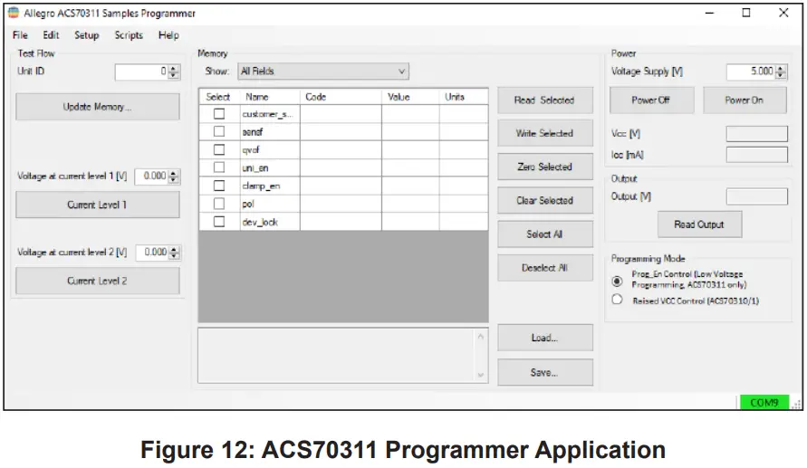Click the Write Selected button
Screen dimensions: 807x468
545,134
